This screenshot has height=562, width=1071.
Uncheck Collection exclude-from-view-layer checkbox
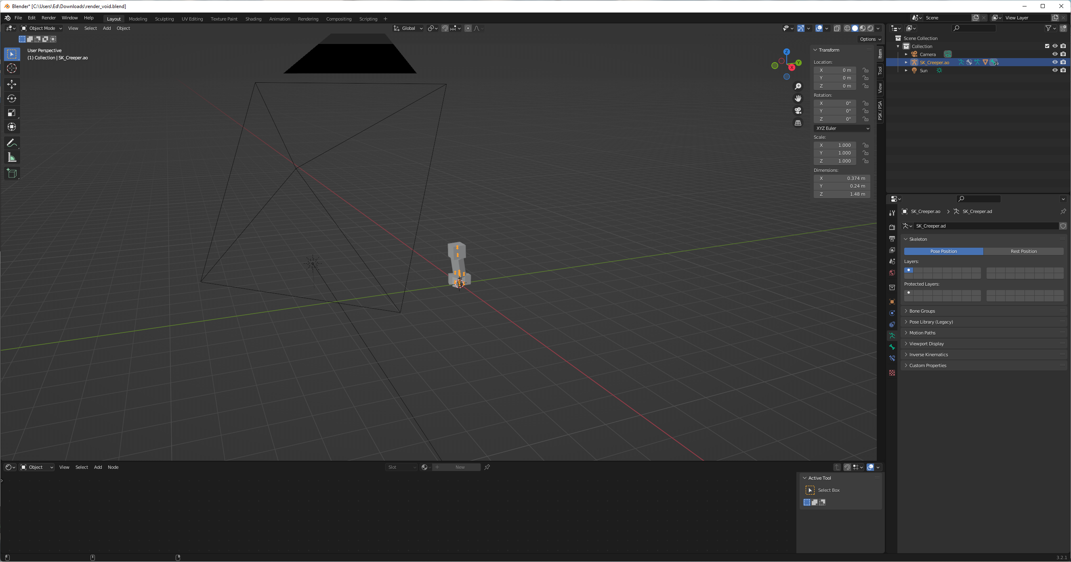[x=1047, y=46]
